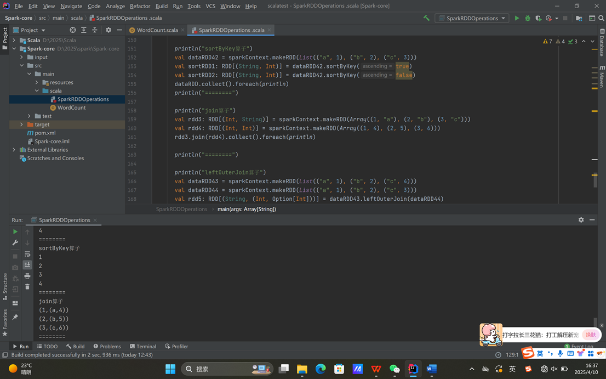Open the Run panel settings gear
Image resolution: width=606 pixels, height=379 pixels.
coord(581,219)
